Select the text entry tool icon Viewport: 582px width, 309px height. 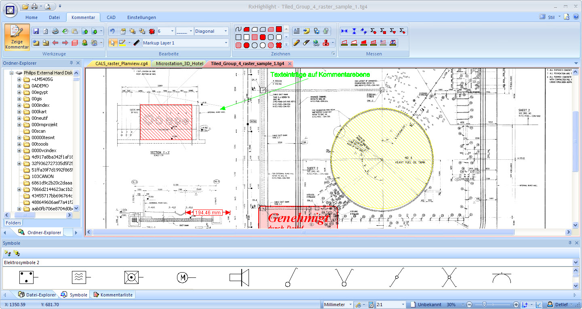[297, 31]
